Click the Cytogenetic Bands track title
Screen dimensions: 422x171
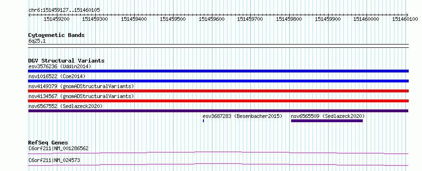click(x=56, y=35)
